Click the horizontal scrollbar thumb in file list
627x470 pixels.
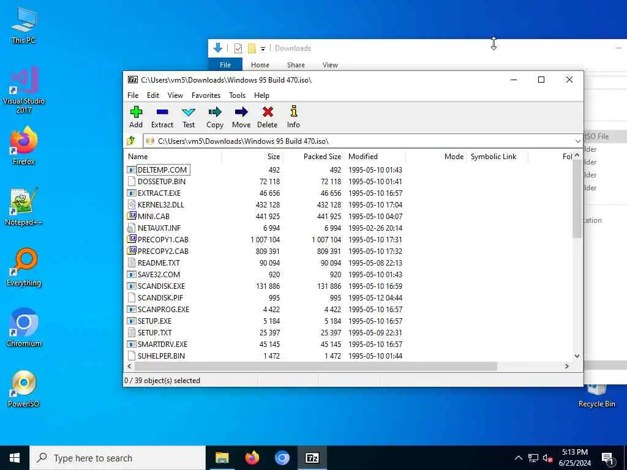316,366
